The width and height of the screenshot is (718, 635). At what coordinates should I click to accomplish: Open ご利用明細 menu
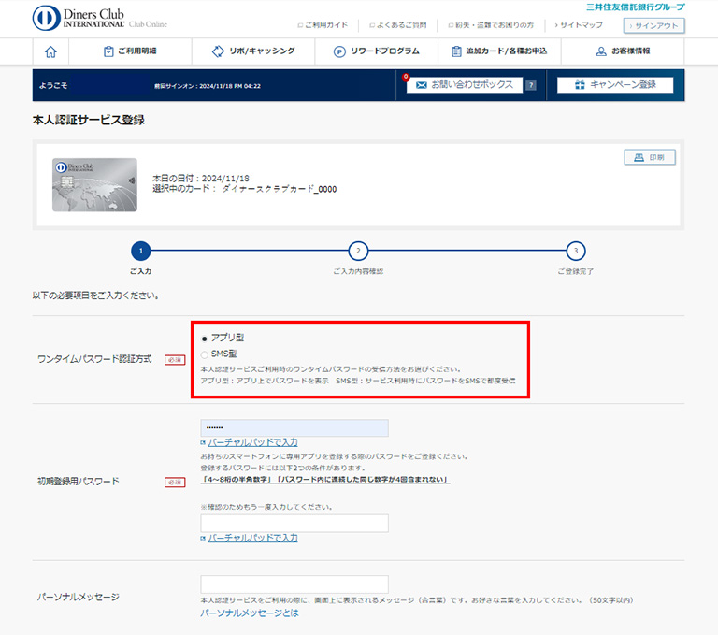130,51
